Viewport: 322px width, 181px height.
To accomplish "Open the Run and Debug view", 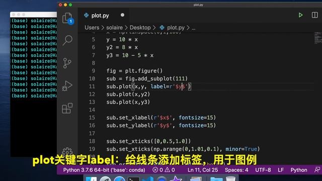I will pyautogui.click(x=67, y=86).
